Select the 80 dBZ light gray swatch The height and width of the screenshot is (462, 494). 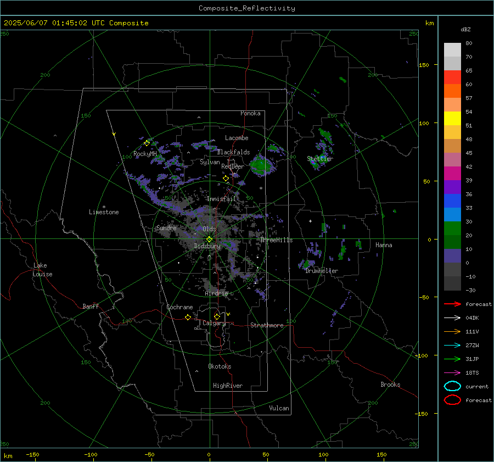click(452, 49)
